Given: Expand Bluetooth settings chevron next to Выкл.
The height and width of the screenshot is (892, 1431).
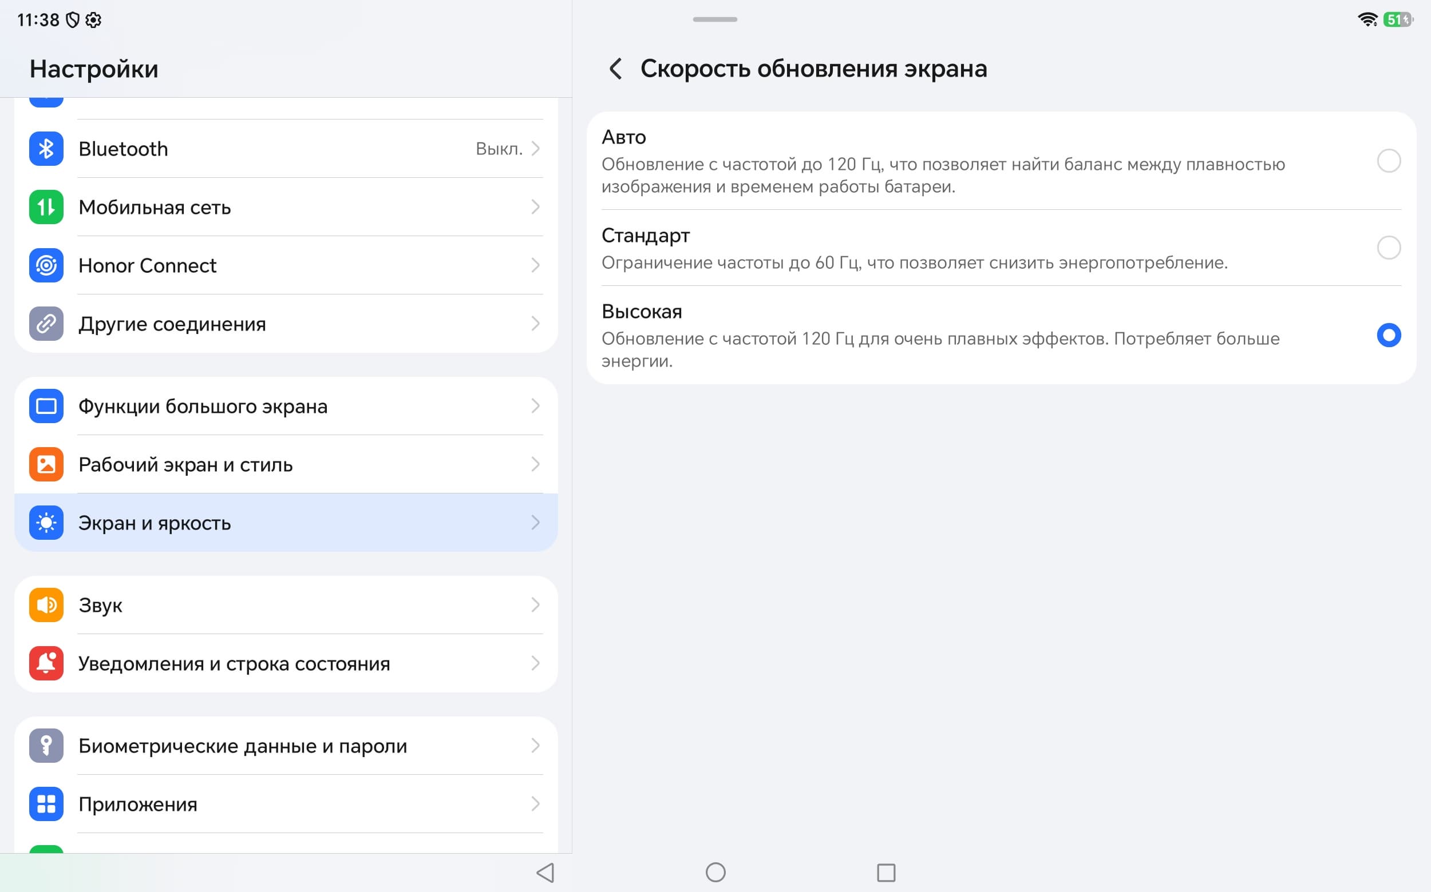Looking at the screenshot, I should click(536, 149).
